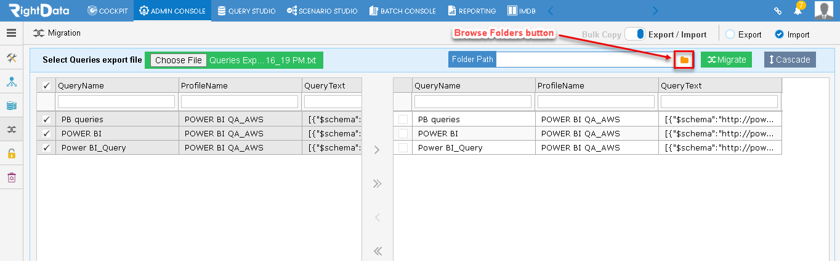The height and width of the screenshot is (261, 840).
Task: Open the user profile avatar
Action: (x=824, y=10)
